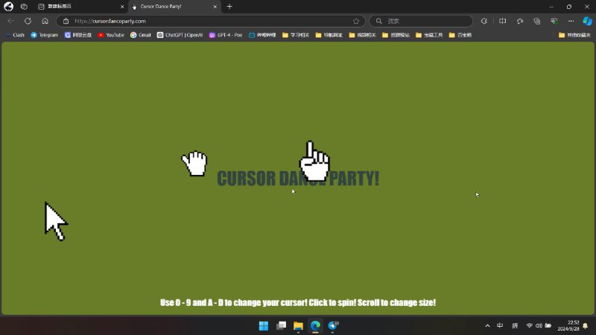596x335 pixels.
Task: Open a new tab with plus button
Action: pyautogui.click(x=229, y=7)
